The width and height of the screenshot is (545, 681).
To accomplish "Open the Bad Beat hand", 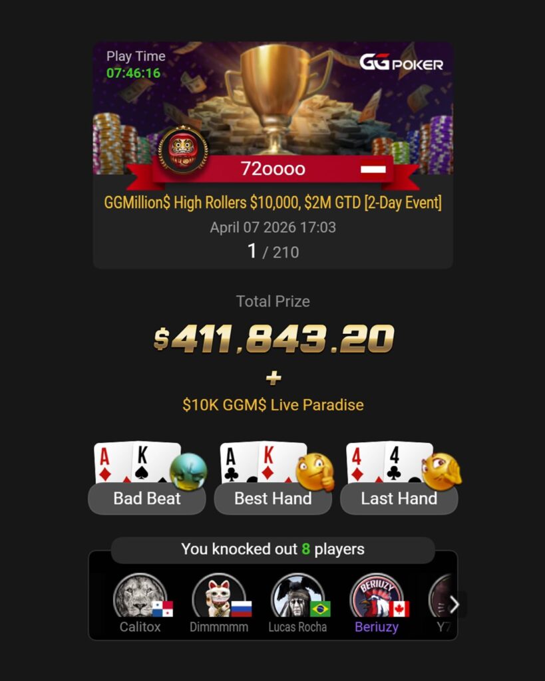I will tap(147, 499).
